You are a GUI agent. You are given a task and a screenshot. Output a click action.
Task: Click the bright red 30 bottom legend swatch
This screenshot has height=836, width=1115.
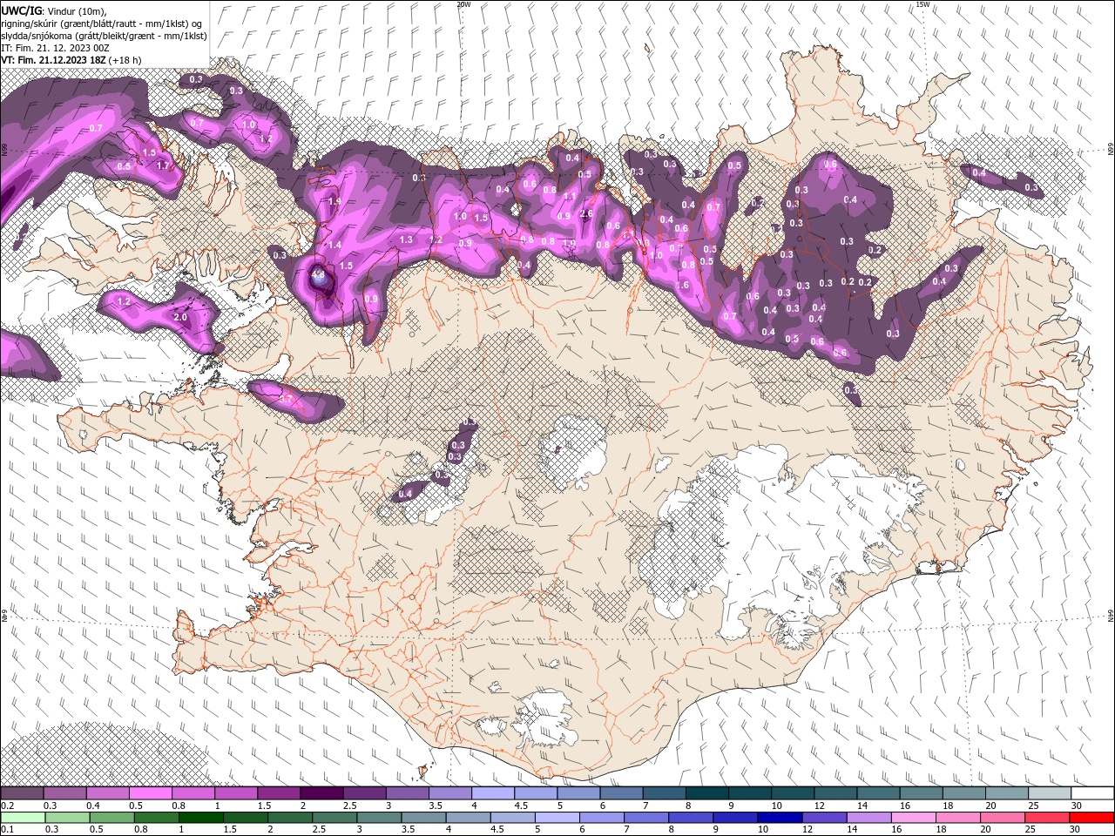tap(1091, 818)
